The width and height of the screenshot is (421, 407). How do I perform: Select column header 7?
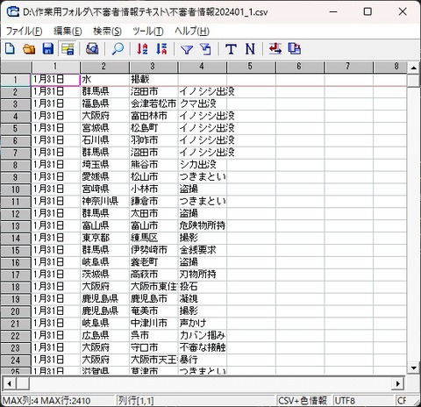click(348, 67)
